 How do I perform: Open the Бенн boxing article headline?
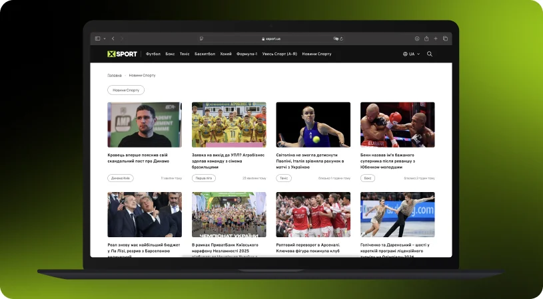(x=397, y=161)
